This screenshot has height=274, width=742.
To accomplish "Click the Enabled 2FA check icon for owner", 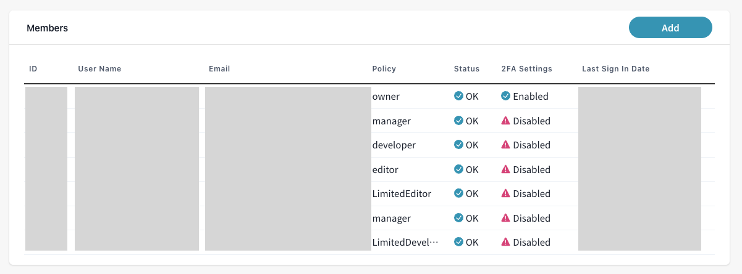I will click(x=505, y=96).
